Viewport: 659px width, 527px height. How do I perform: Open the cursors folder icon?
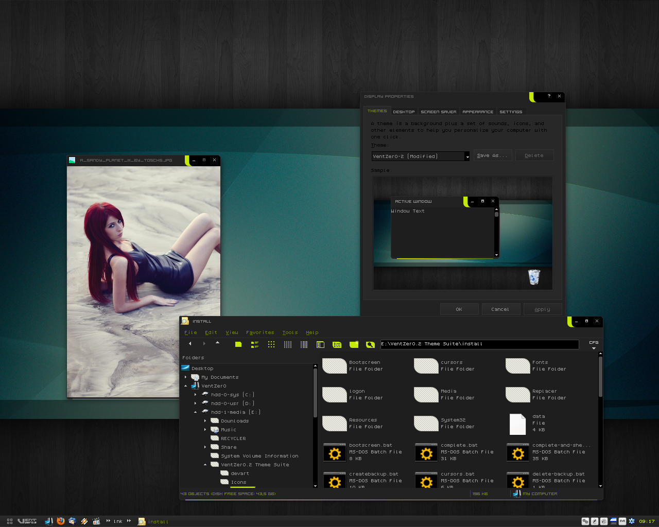426,366
